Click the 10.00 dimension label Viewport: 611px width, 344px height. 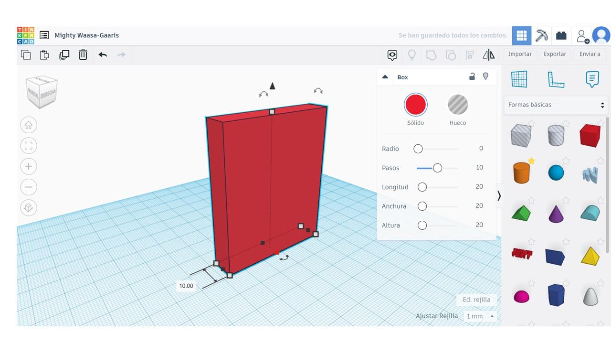click(186, 286)
